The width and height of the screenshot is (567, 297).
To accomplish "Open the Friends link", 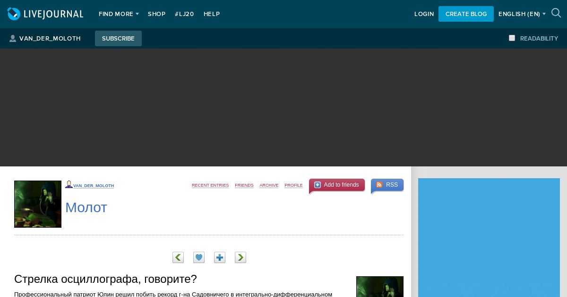I will point(244,186).
